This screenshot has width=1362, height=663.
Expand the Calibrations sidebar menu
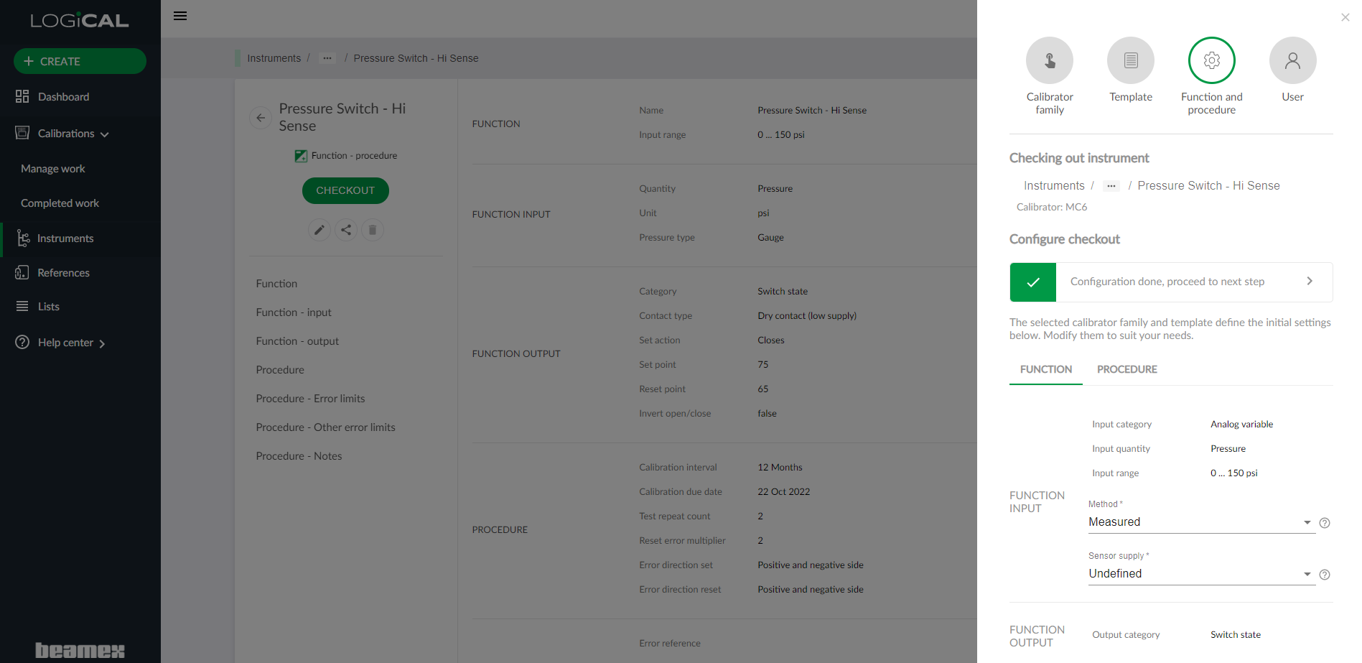(x=65, y=133)
